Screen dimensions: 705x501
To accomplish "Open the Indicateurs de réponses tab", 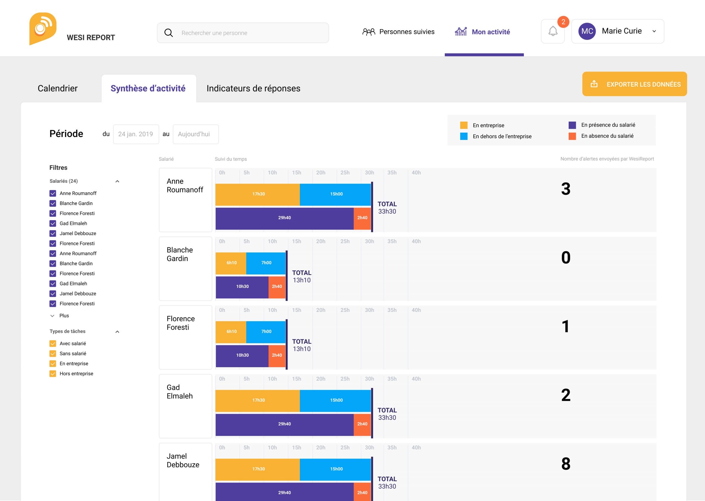I will pos(253,88).
